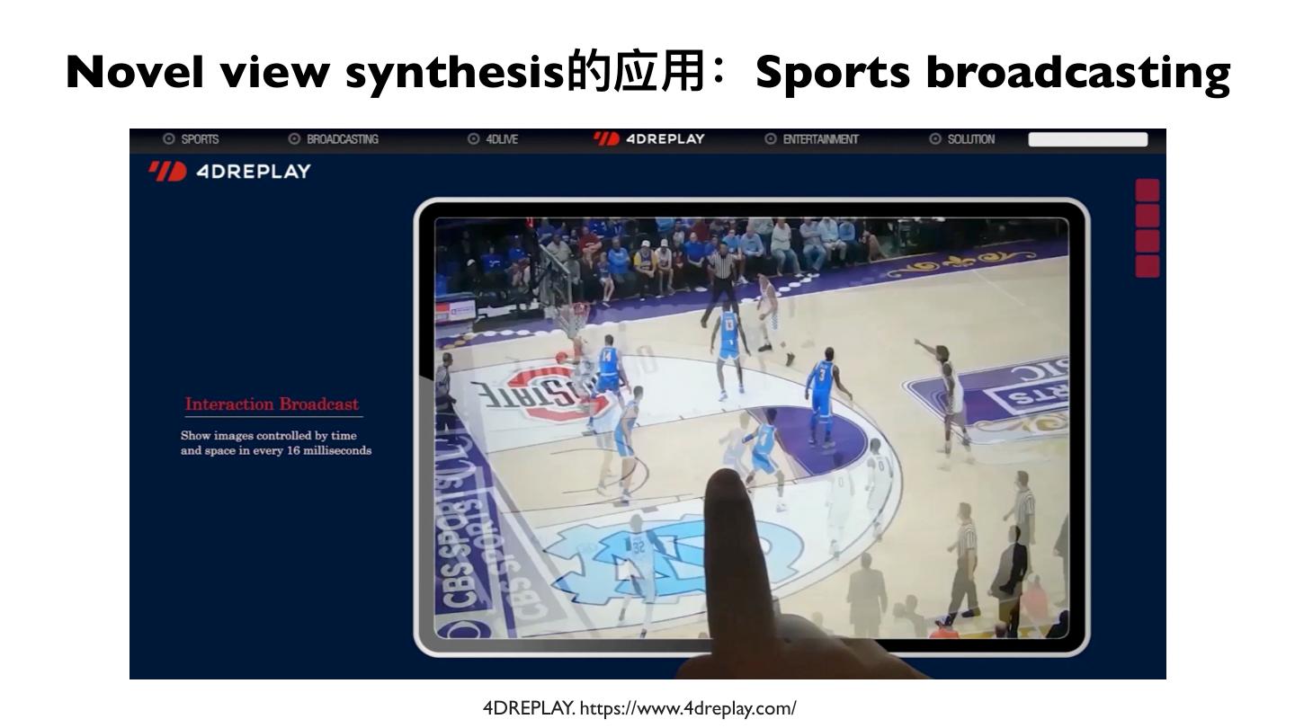1295x728 pixels.
Task: Select the third red square on the right edge
Action: tap(1147, 241)
